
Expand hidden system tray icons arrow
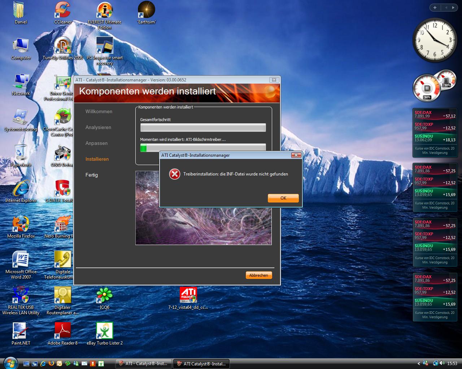pyautogui.click(x=419, y=364)
